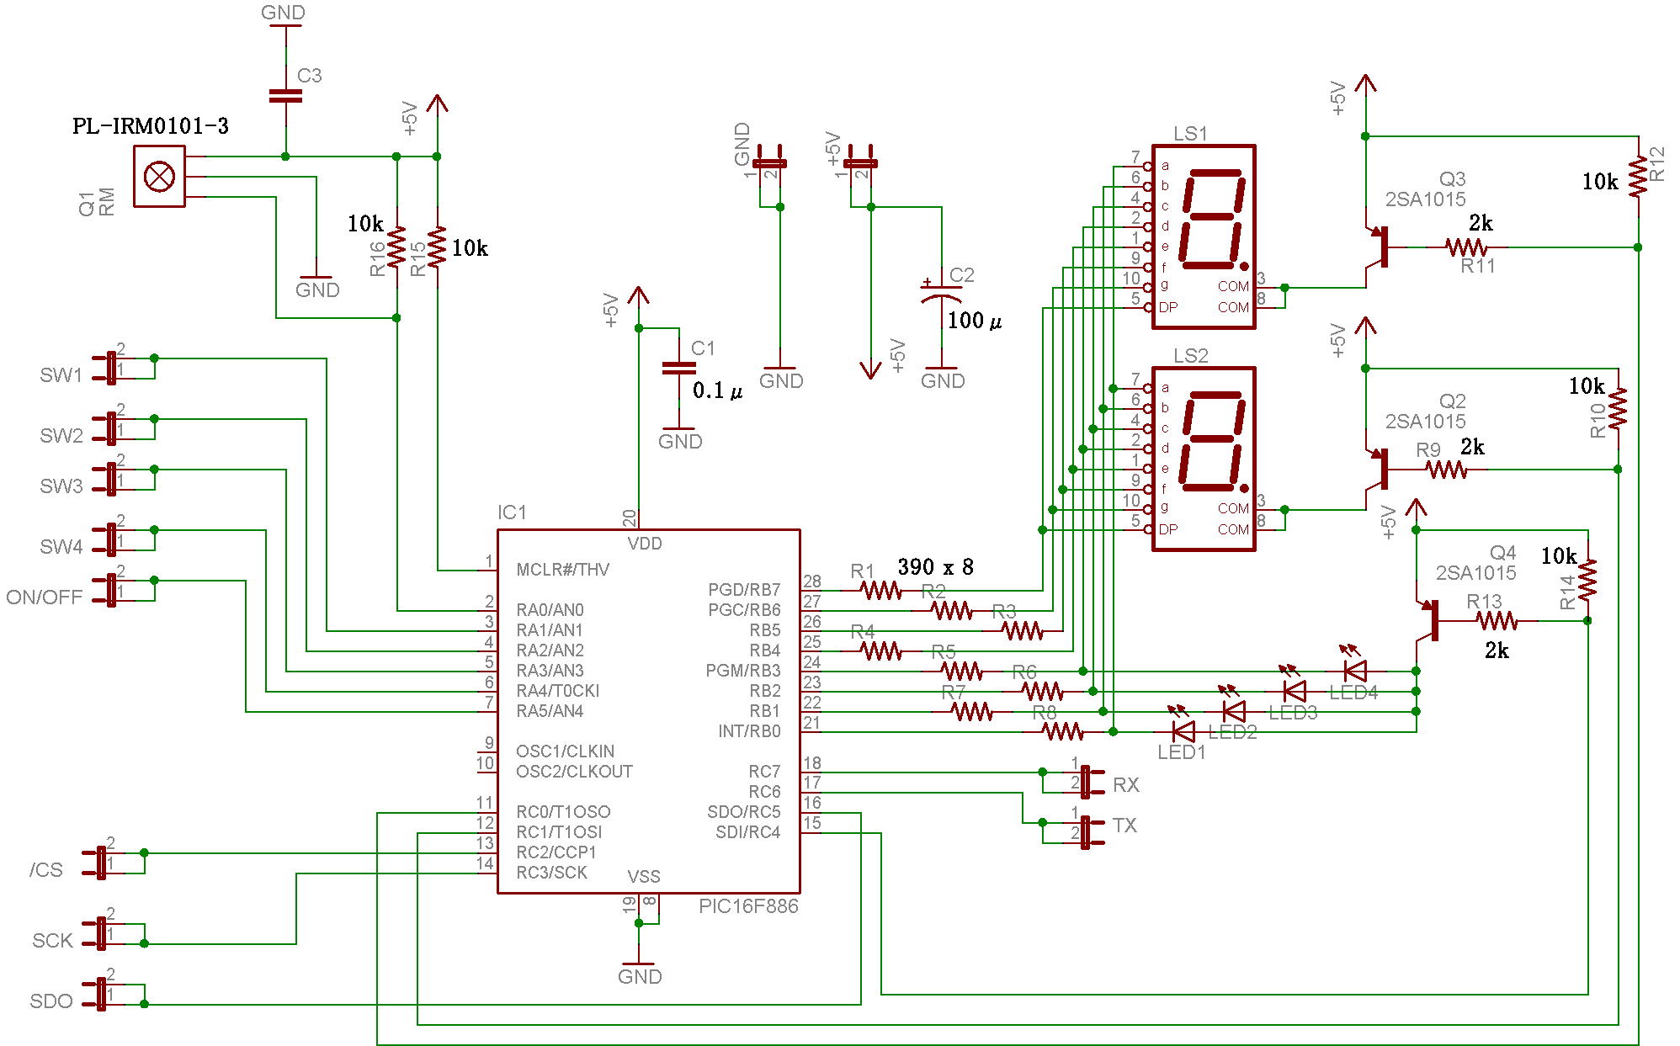This screenshot has width=1680, height=1046.
Task: Select transistor Q3 symbol
Action: point(1376,247)
